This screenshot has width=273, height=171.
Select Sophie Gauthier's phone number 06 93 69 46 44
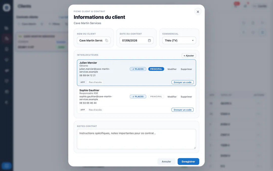tap(88, 103)
